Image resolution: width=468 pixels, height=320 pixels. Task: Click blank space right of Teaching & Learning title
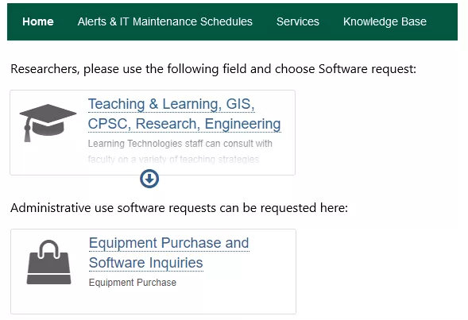(275, 104)
